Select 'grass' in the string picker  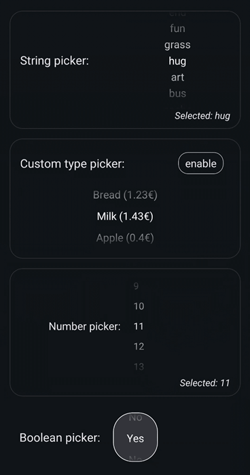point(177,45)
